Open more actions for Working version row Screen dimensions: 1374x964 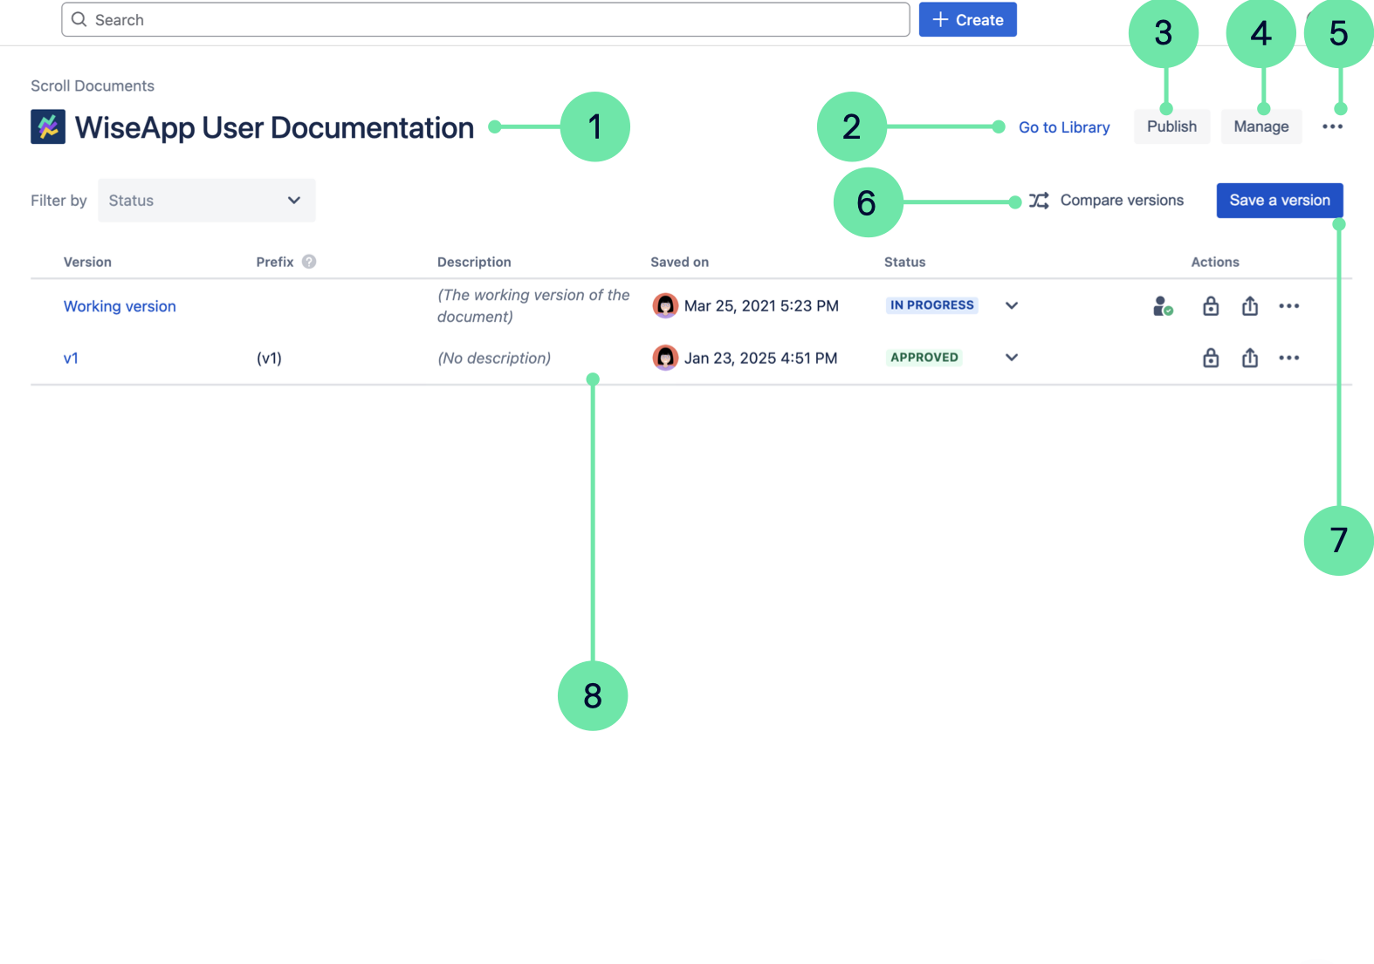(x=1288, y=306)
